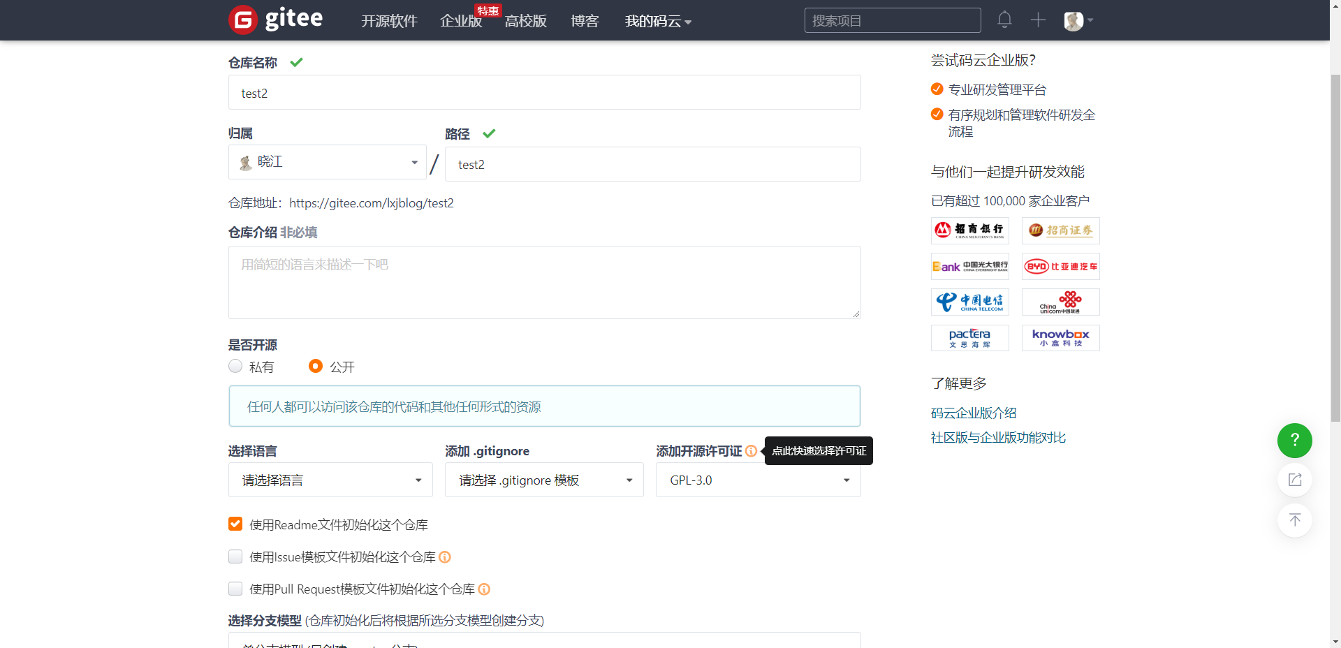Click the info icon beside the license label
Viewport: 1341px width, 648px height.
[751, 451]
